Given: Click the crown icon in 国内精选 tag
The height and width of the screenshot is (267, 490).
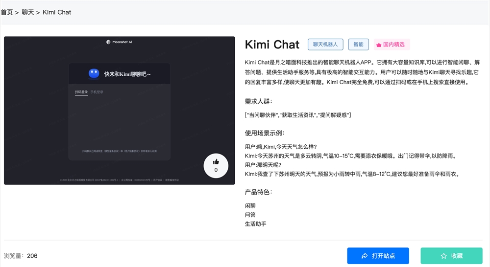Looking at the screenshot, I should (x=379, y=45).
